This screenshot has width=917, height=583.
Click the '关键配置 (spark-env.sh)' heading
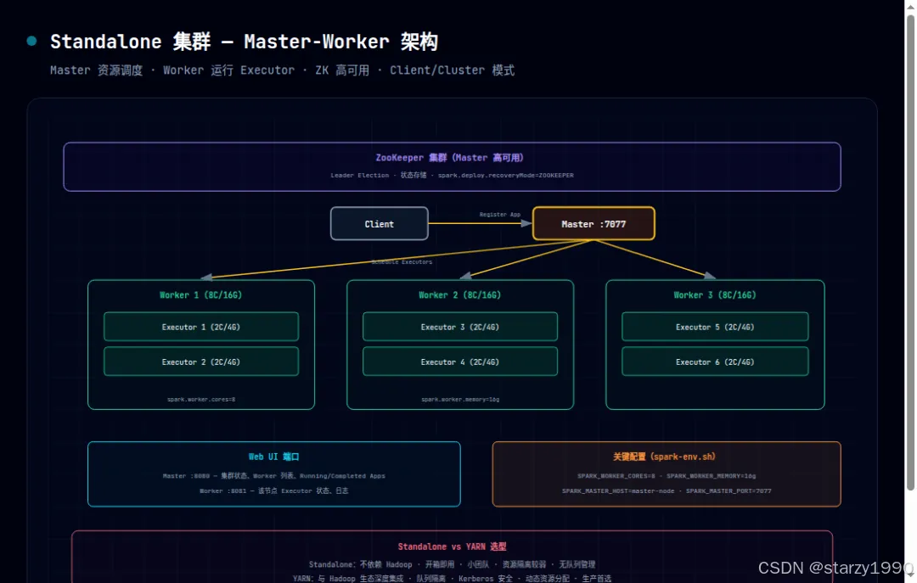(664, 457)
